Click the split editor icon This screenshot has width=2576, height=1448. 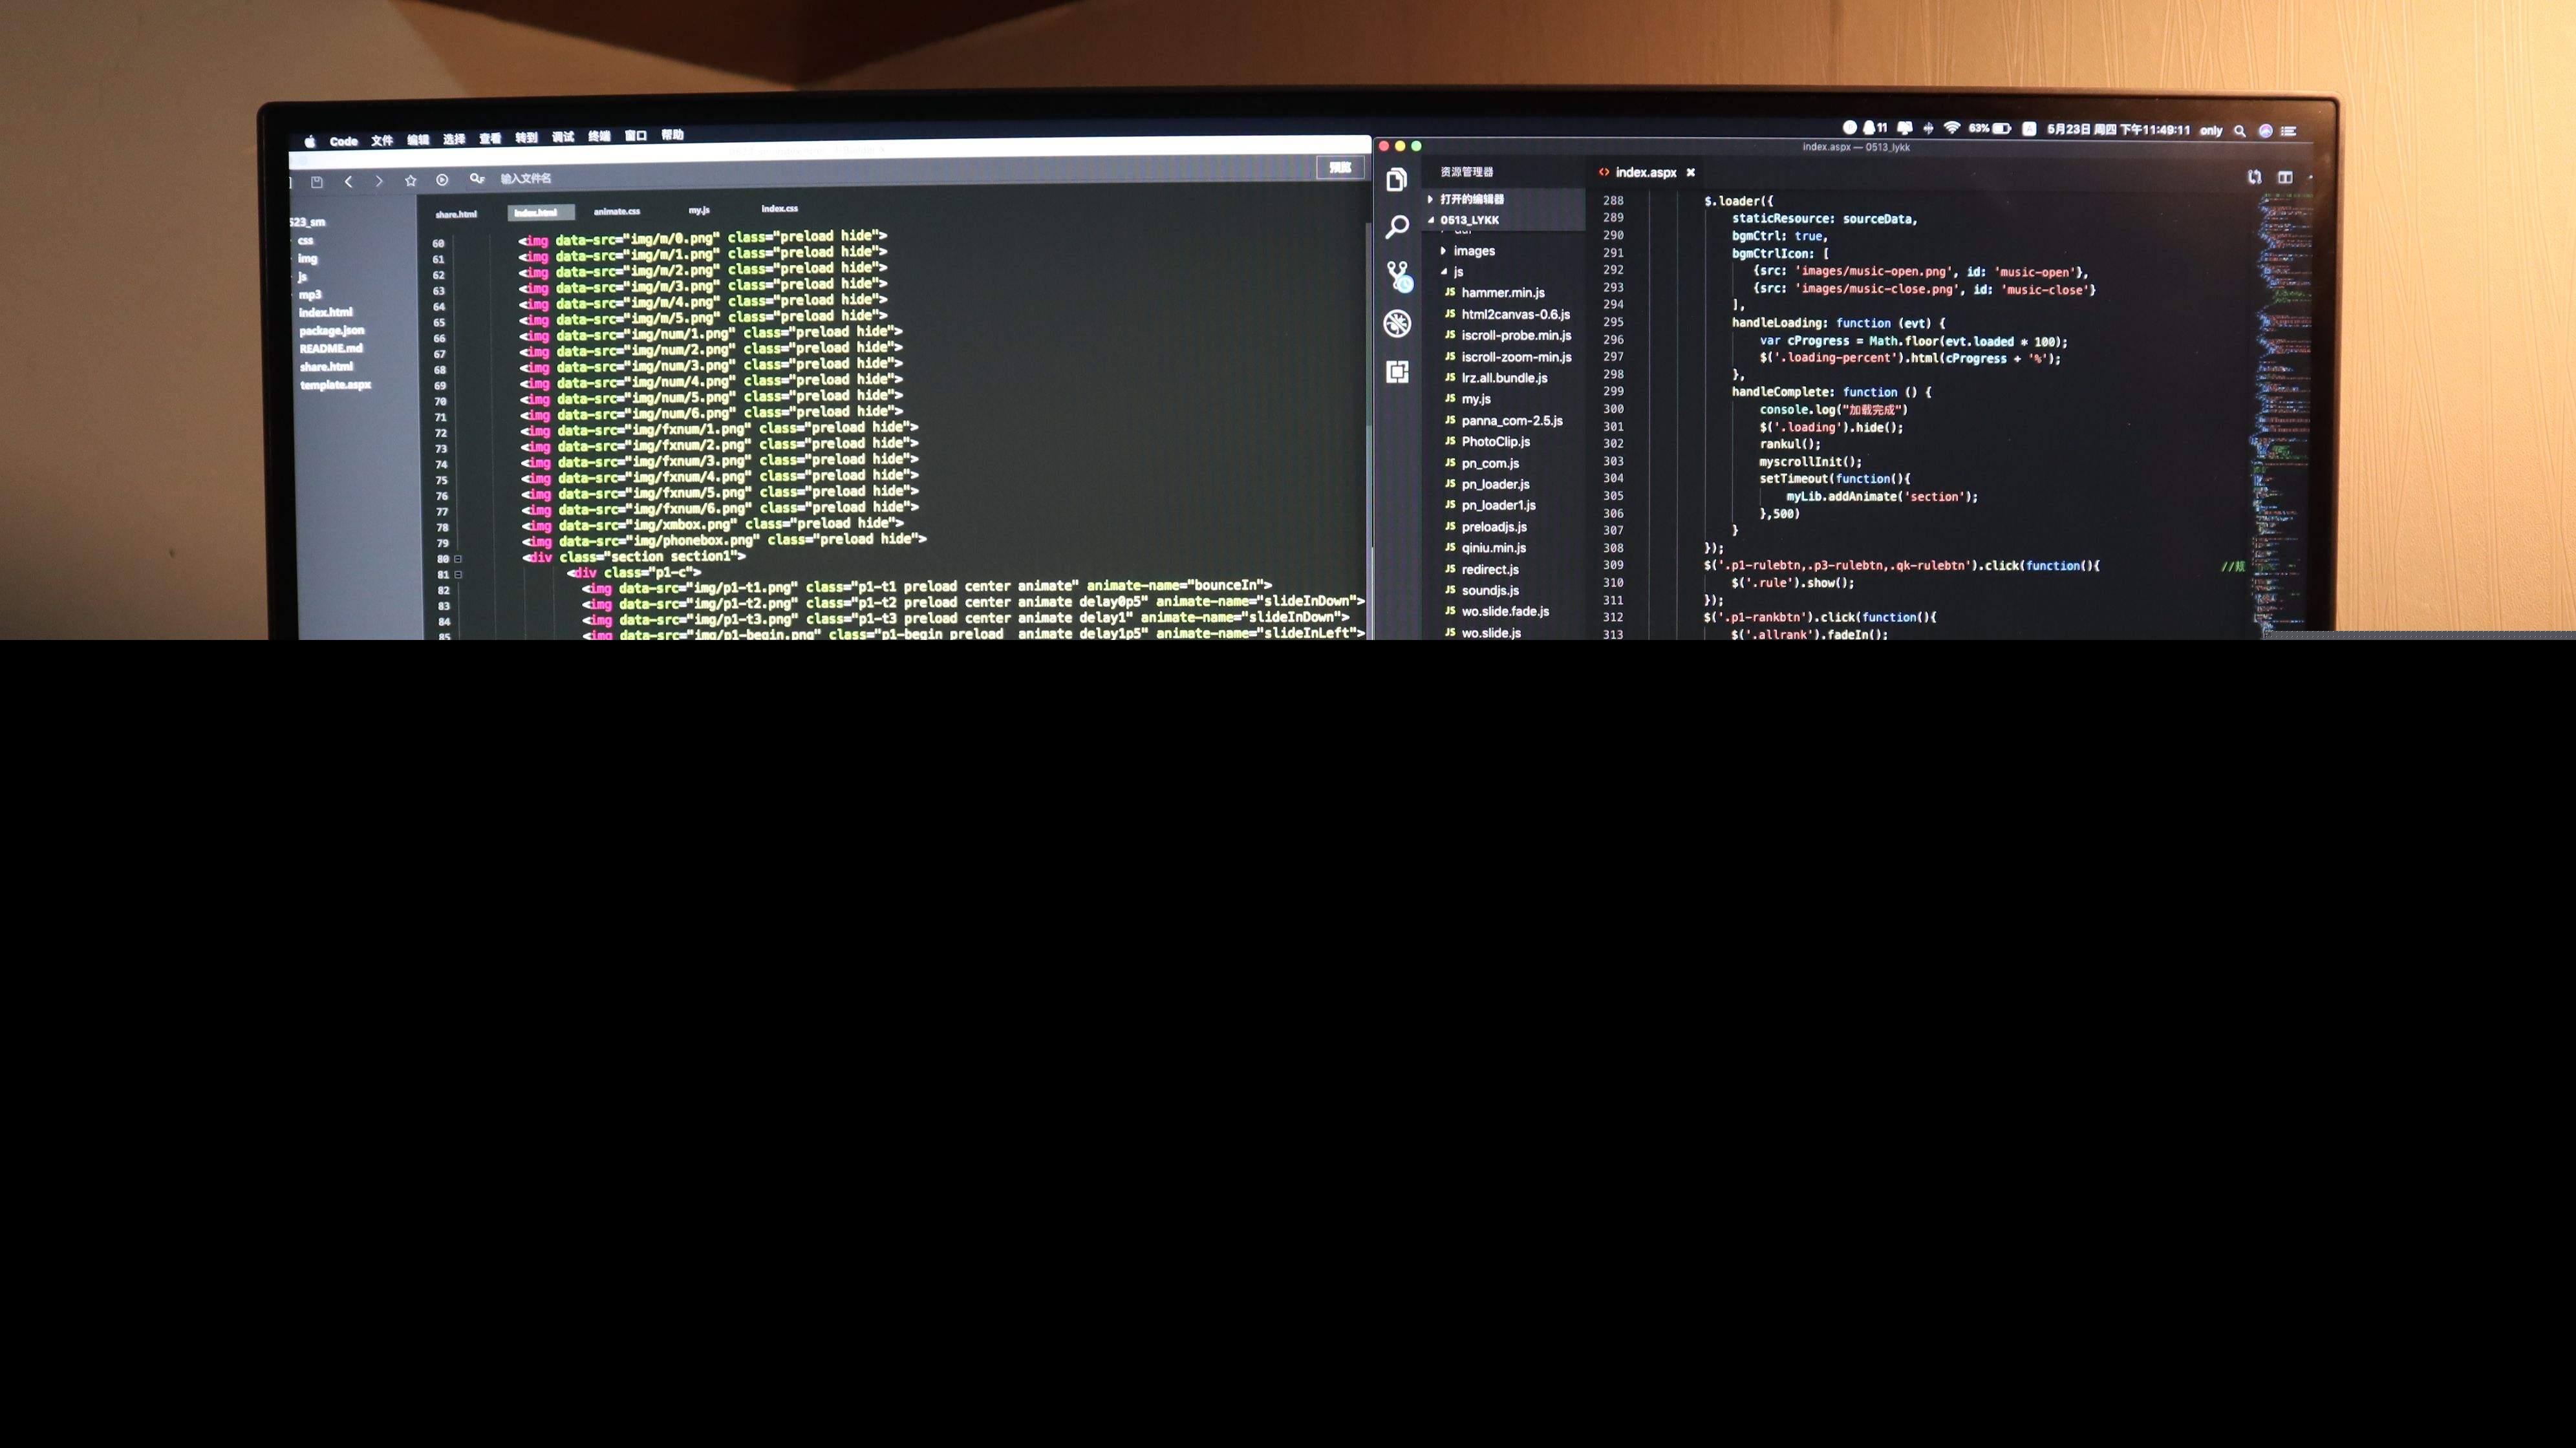point(2285,177)
